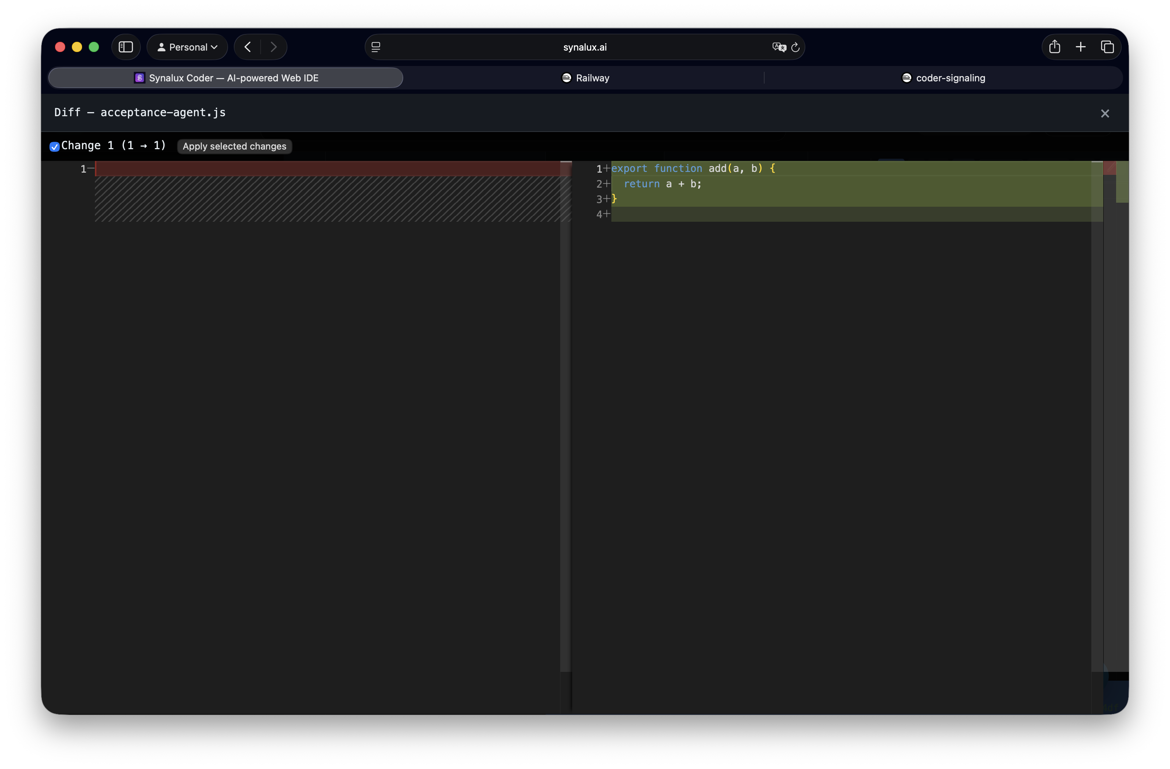The image size is (1170, 769).
Task: Click the Diff — acceptance-agent.js title
Action: pos(140,112)
